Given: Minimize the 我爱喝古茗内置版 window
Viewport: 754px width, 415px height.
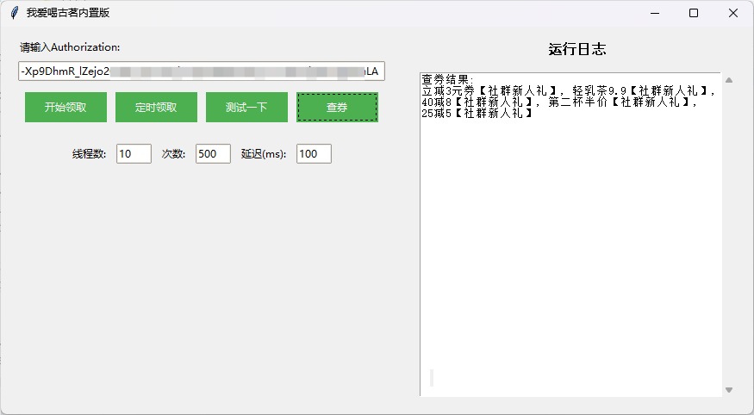Looking at the screenshot, I should (654, 13).
